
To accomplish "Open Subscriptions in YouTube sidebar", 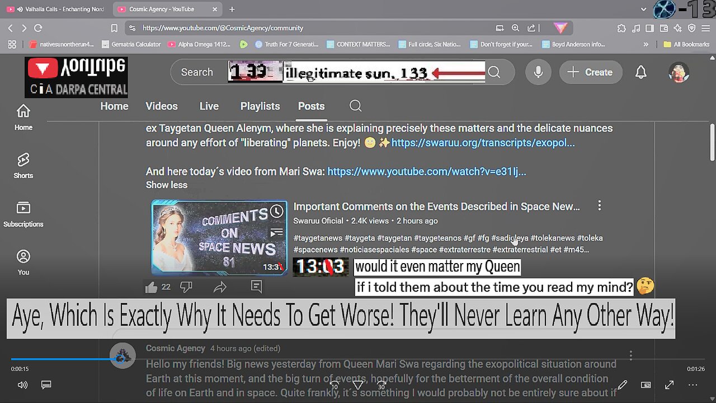I will tap(23, 214).
